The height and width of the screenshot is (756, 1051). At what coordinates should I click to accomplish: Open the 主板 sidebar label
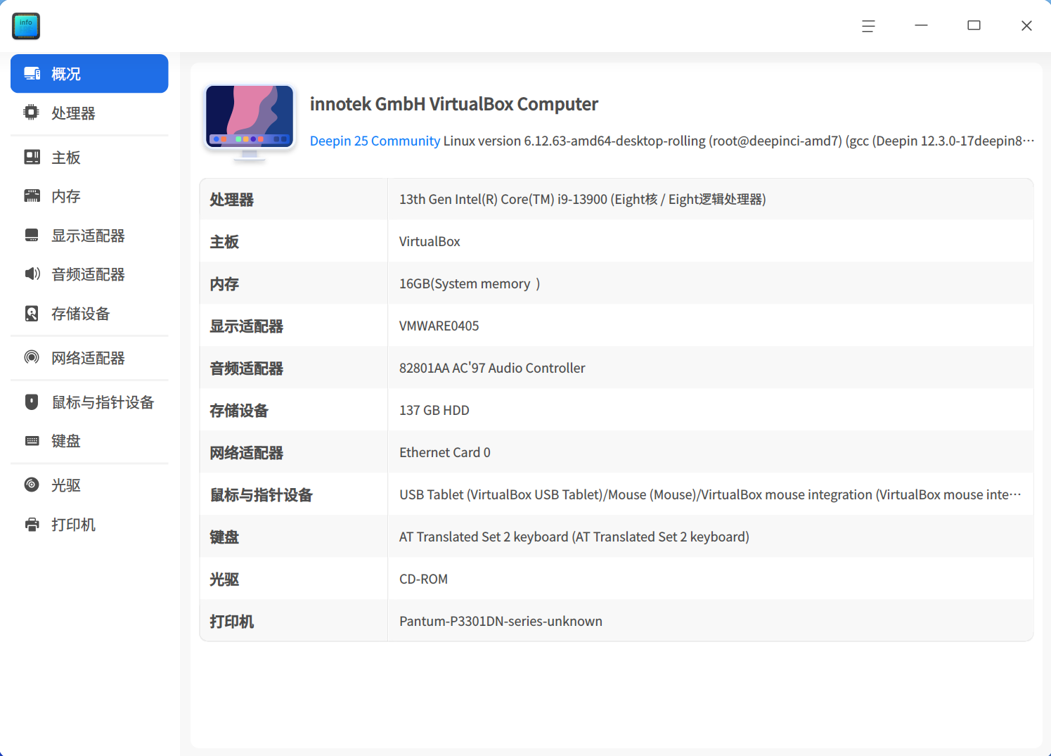pos(66,158)
